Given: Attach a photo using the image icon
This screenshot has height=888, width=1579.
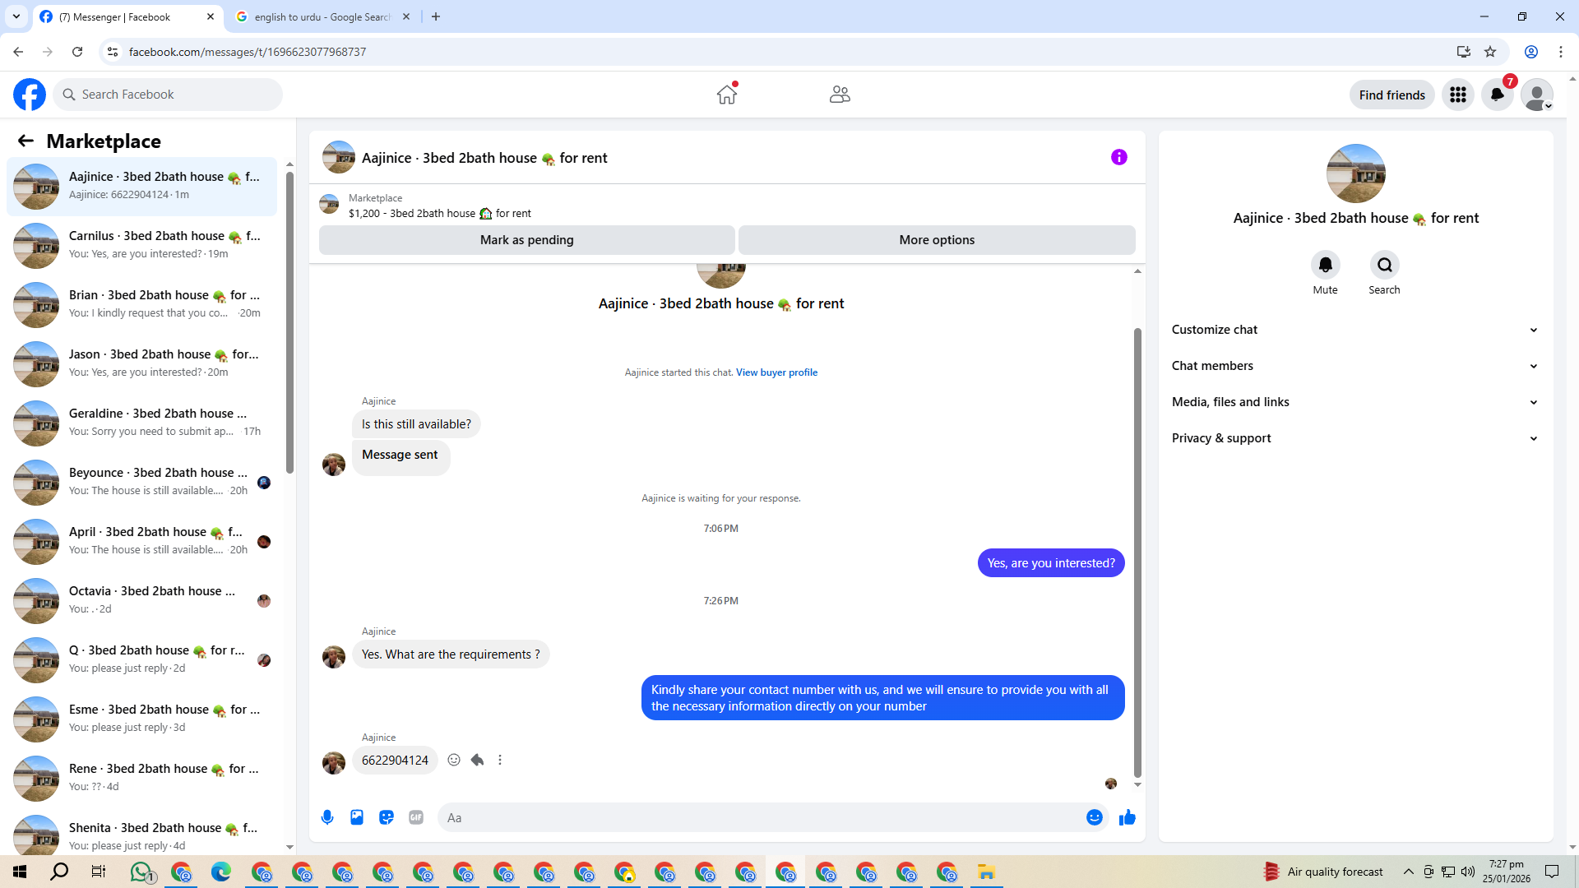Looking at the screenshot, I should click(x=357, y=817).
